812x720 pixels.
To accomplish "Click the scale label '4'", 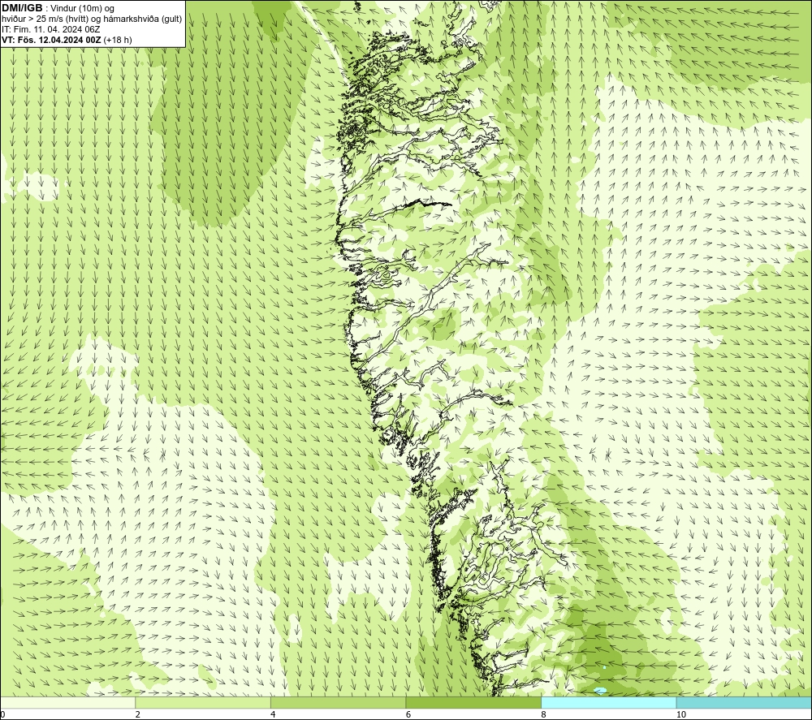I will click(273, 715).
